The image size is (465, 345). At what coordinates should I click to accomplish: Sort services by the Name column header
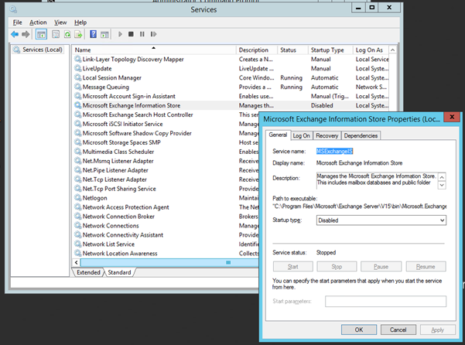154,50
